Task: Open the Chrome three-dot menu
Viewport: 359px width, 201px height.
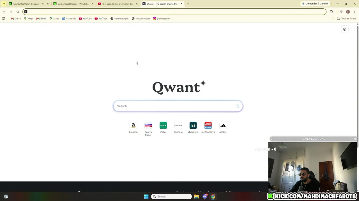Action: [x=355, y=12]
